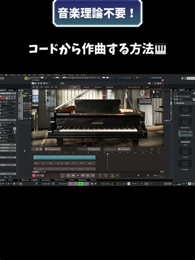Screen dimensions: 195x260
Task: Open the Sign time-signature selector in EZkeys
Action: 100,175
